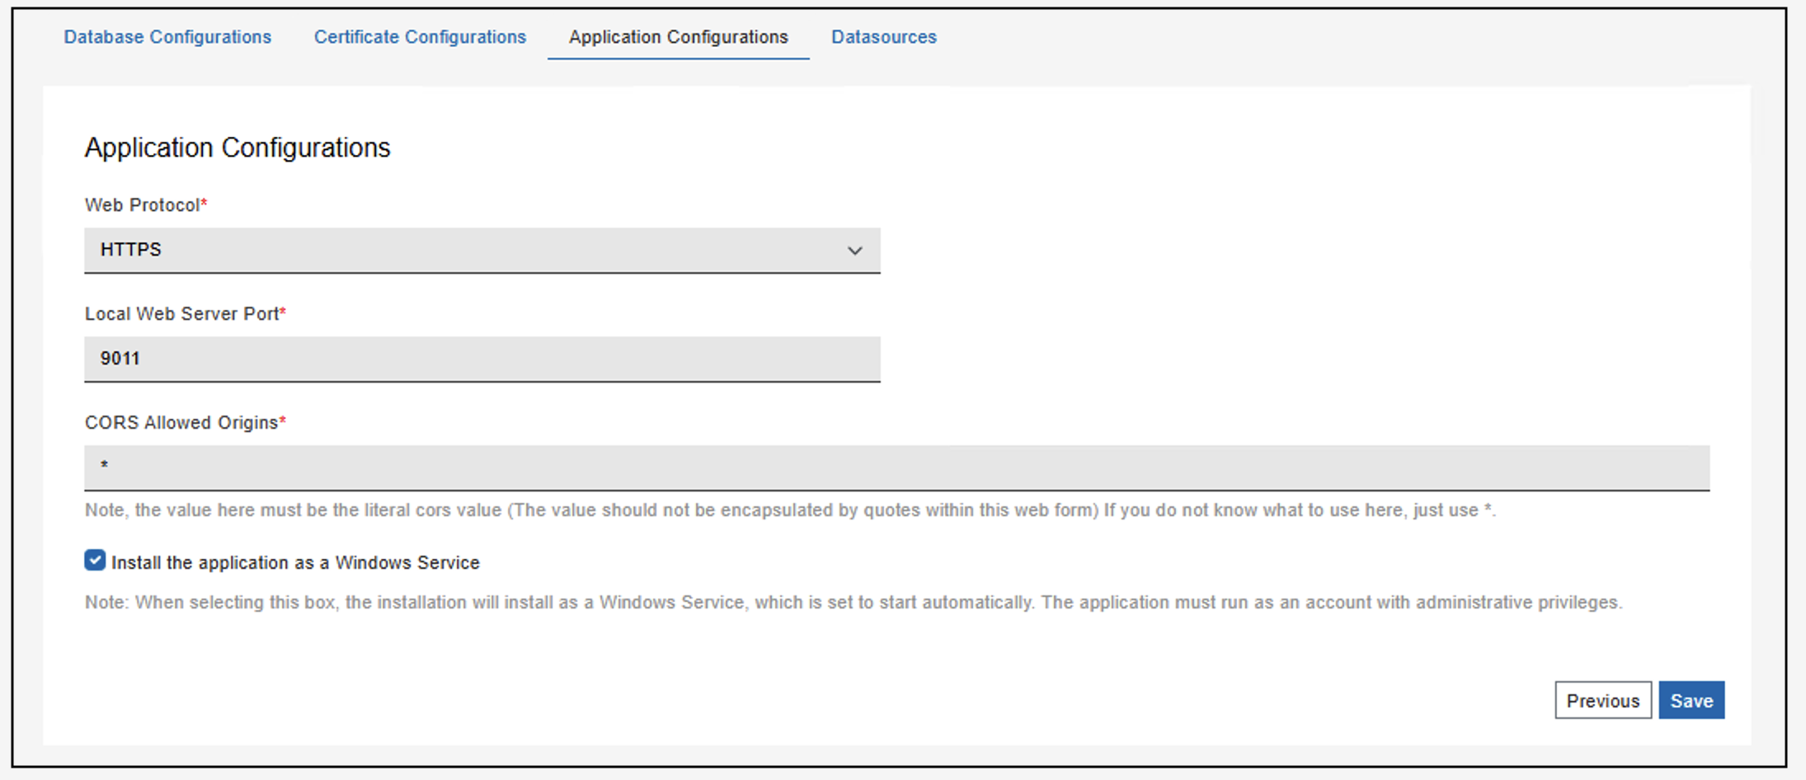The width and height of the screenshot is (1806, 780).
Task: Focus the CORS Allowed Origins input field
Action: (x=896, y=468)
